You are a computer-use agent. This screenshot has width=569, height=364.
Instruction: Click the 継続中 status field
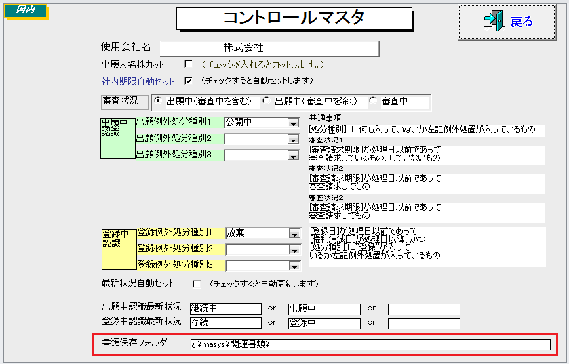pyautogui.click(x=225, y=309)
